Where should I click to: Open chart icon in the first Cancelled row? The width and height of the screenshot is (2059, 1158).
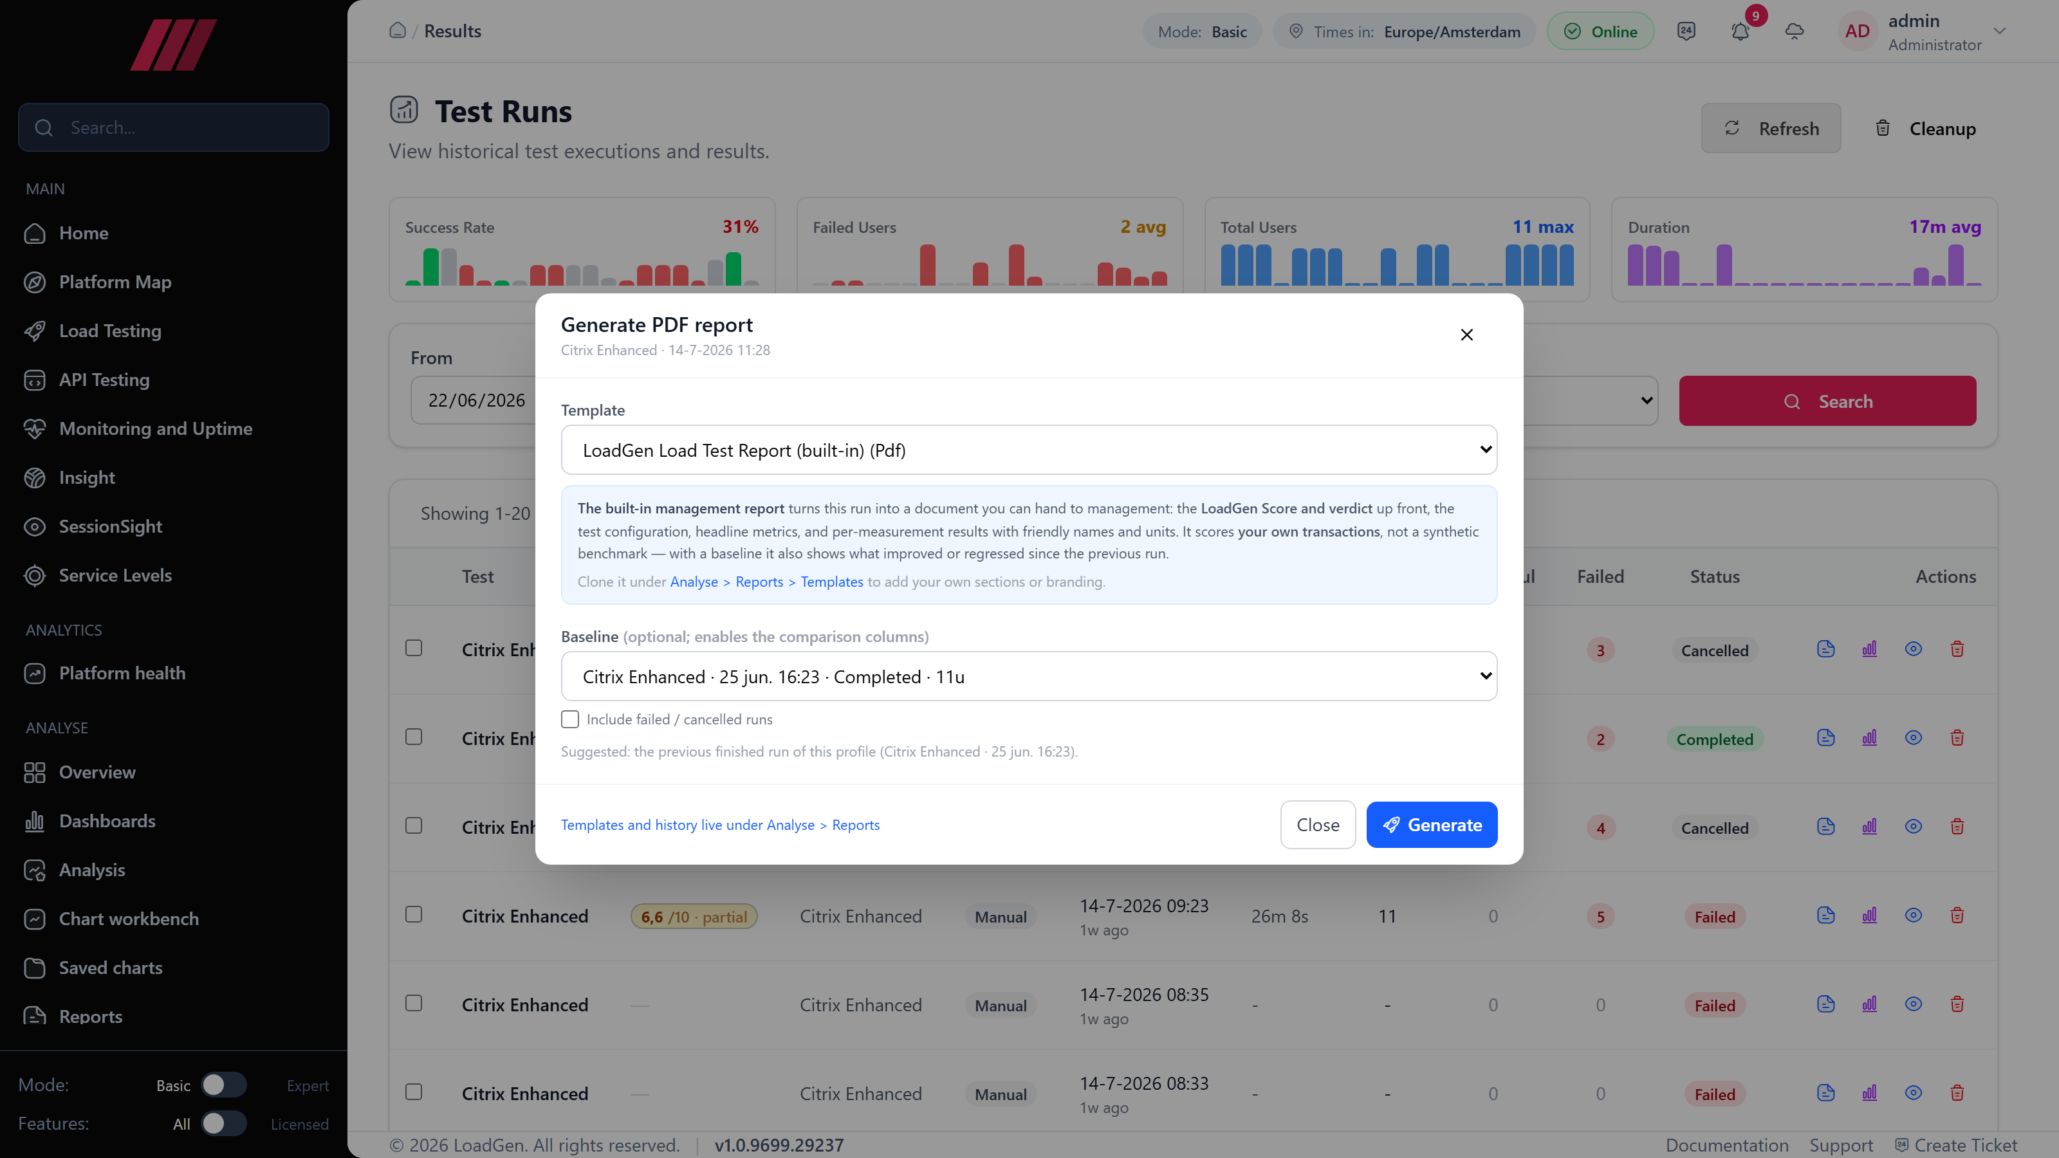click(x=1870, y=649)
